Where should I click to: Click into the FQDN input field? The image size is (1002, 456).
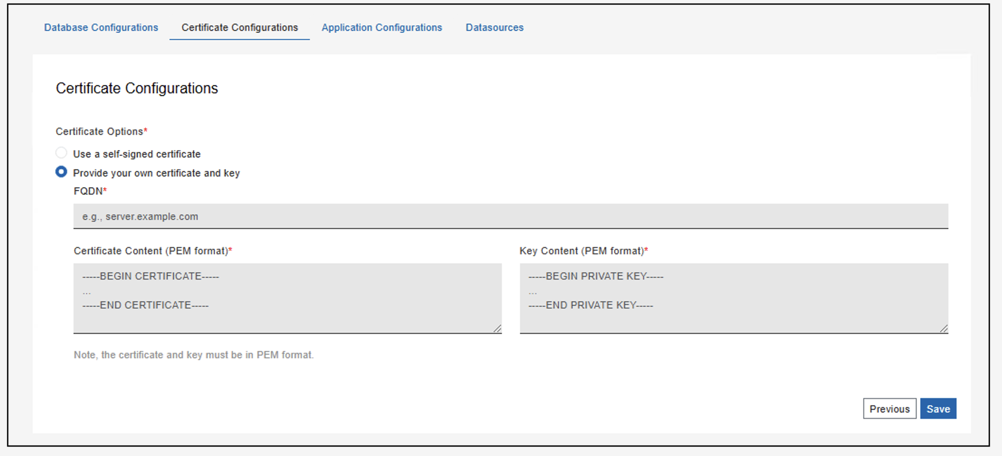[x=511, y=216]
